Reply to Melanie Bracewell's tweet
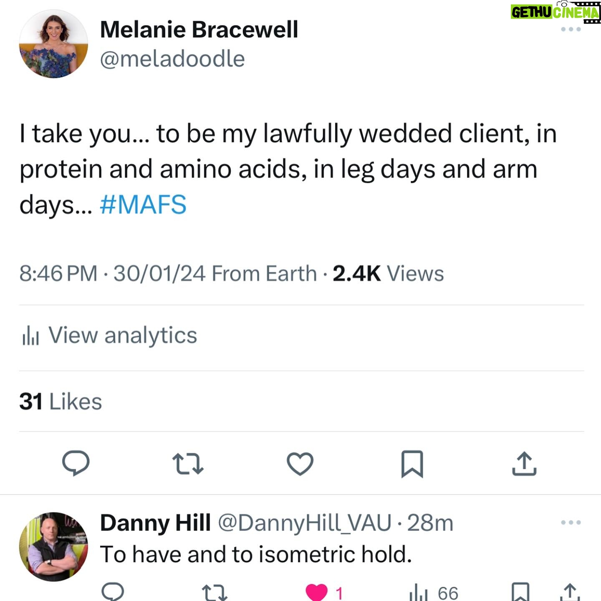The height and width of the screenshot is (601, 601). coord(76,463)
